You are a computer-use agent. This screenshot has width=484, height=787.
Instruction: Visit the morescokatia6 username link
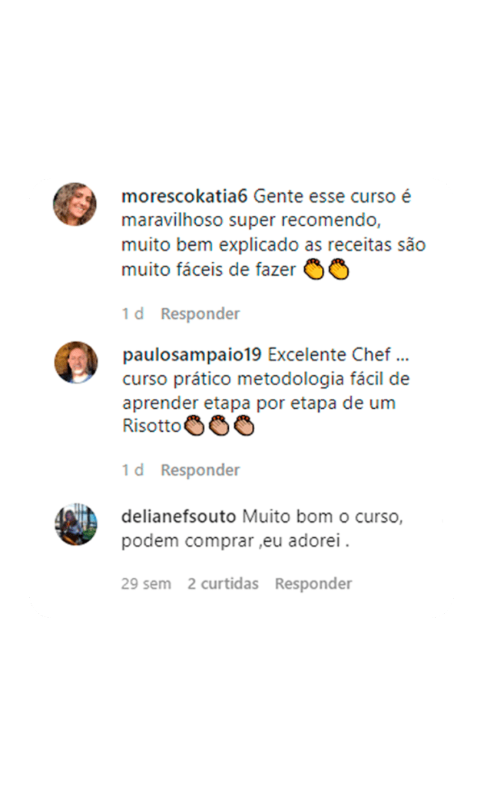coord(184,196)
